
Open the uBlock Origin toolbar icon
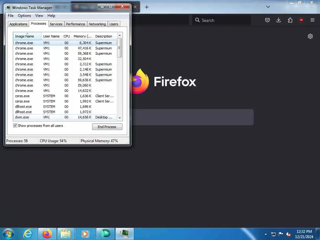point(301,20)
